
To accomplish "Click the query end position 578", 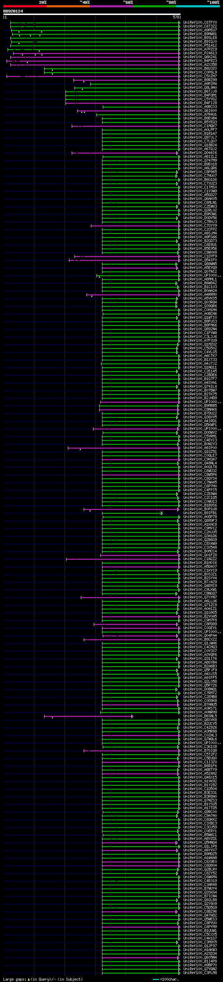I will [176, 17].
